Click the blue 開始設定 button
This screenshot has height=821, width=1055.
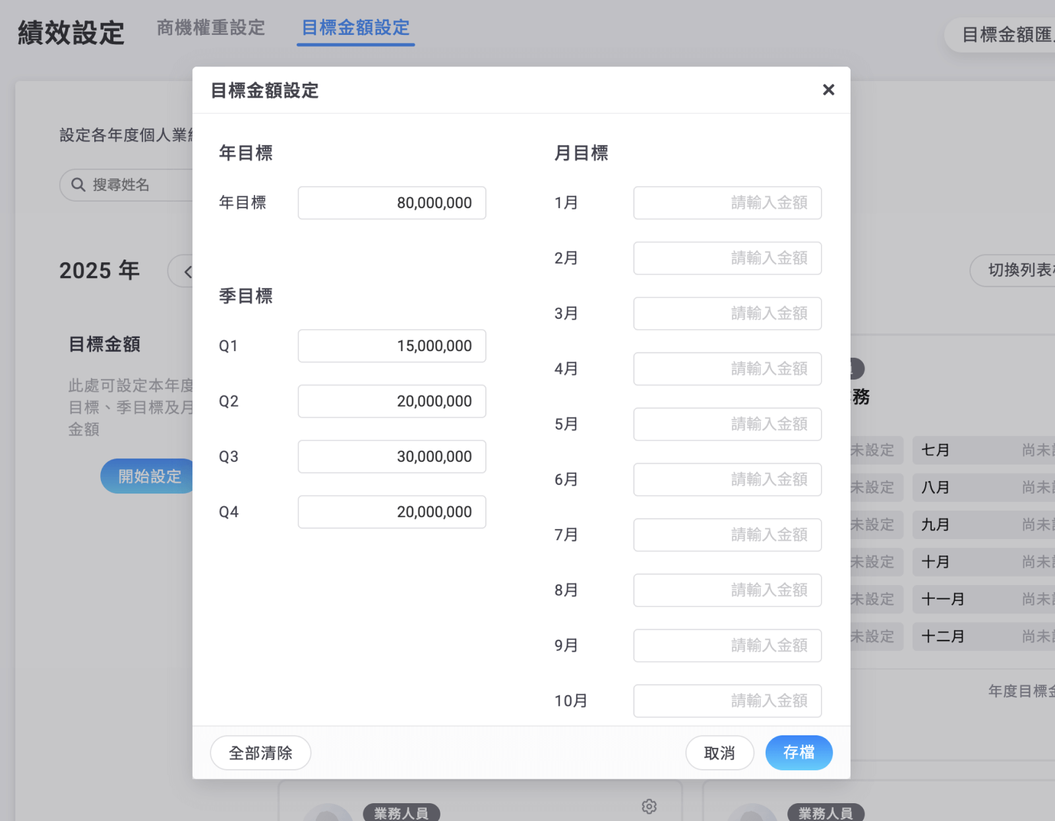point(150,476)
